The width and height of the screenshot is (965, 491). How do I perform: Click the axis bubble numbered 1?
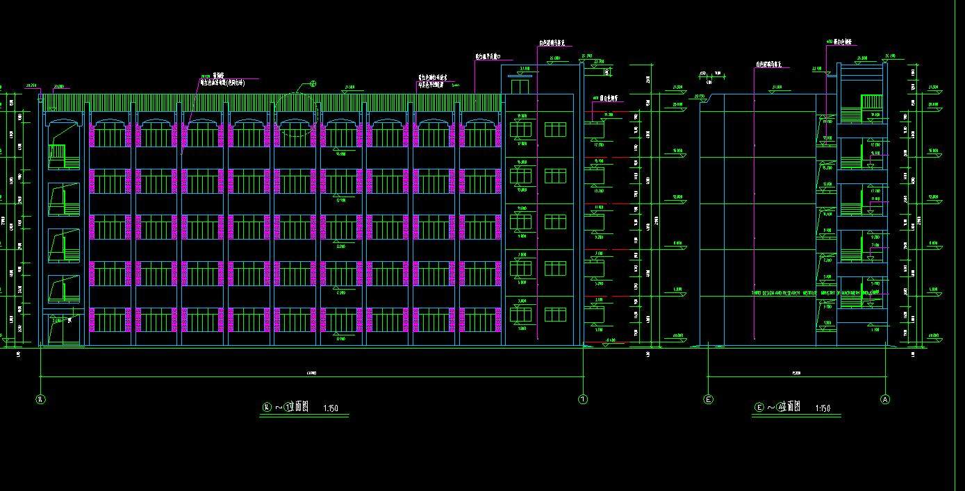click(x=583, y=399)
